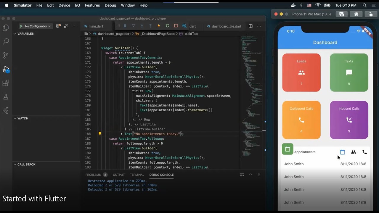Select the people follow-up tab icon
Screen dimensions: 379x213
354,152
